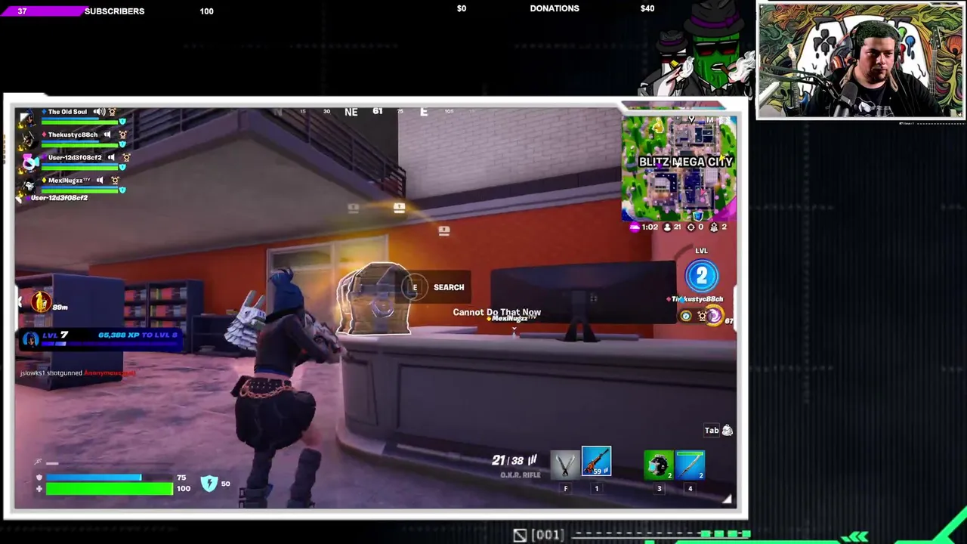The width and height of the screenshot is (967, 544).
Task: Select the pickaxe slot labeled F
Action: click(565, 464)
